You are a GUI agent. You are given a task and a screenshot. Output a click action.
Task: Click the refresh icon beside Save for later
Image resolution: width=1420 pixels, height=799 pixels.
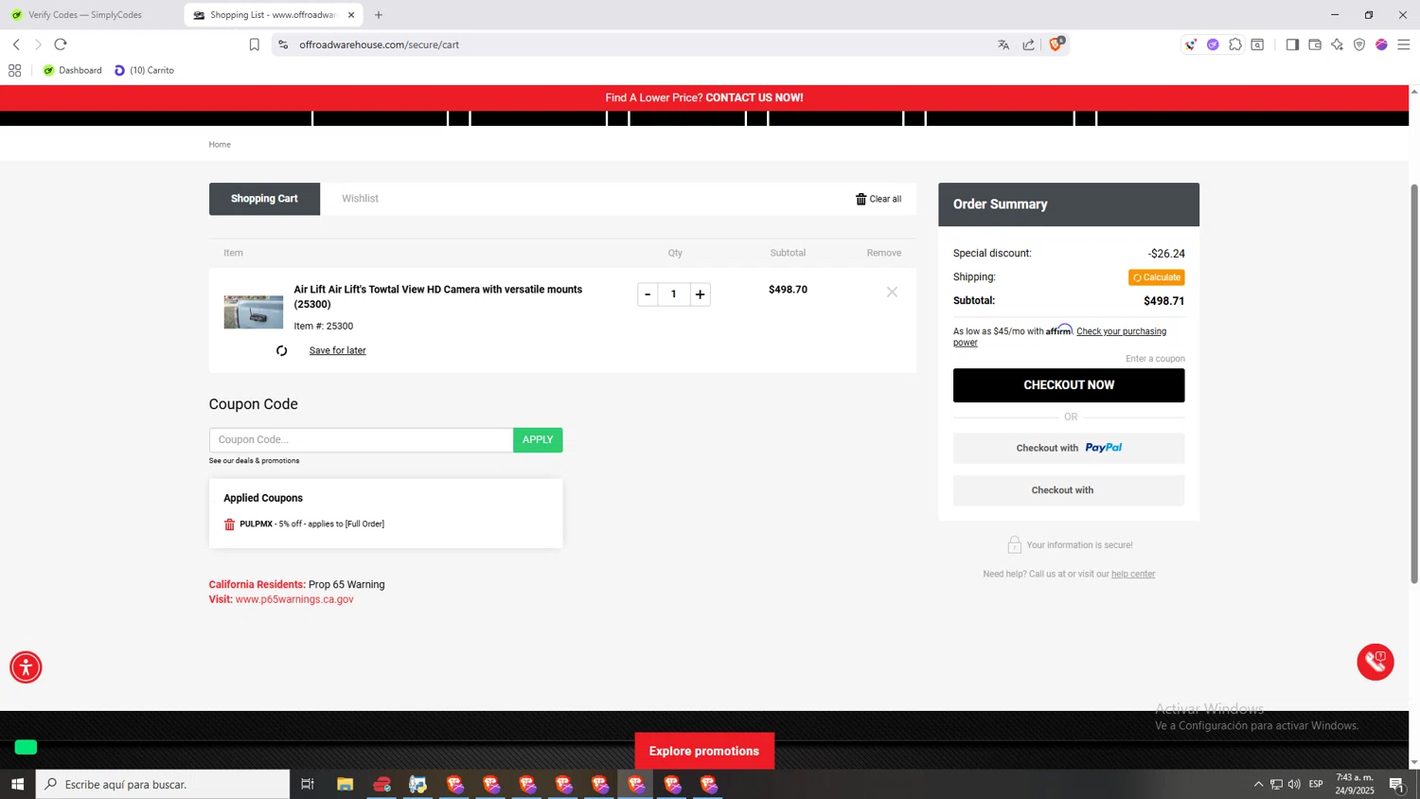tap(281, 350)
